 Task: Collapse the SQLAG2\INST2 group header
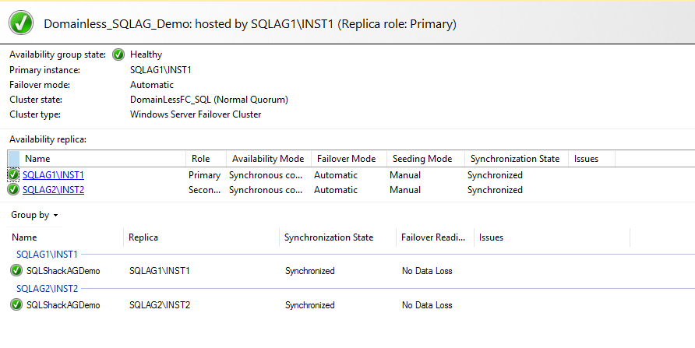pyautogui.click(x=48, y=288)
